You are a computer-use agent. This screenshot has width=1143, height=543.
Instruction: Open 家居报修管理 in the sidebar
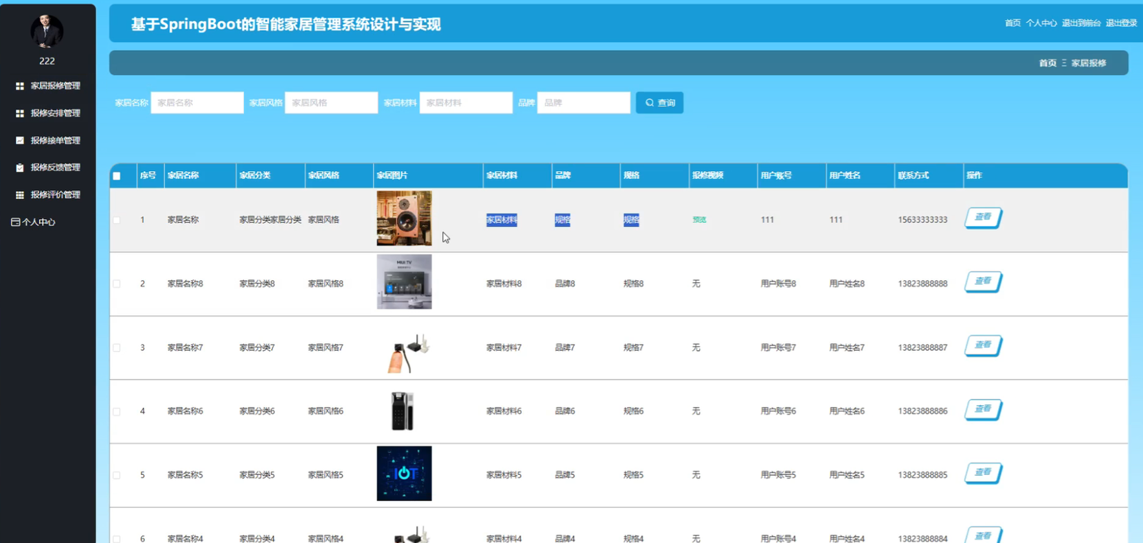(x=47, y=86)
